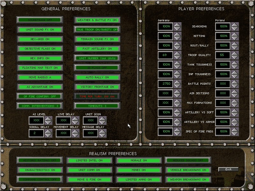Adjust Germany Searching arrow stepper
The image size is (255, 191).
point(178,27)
